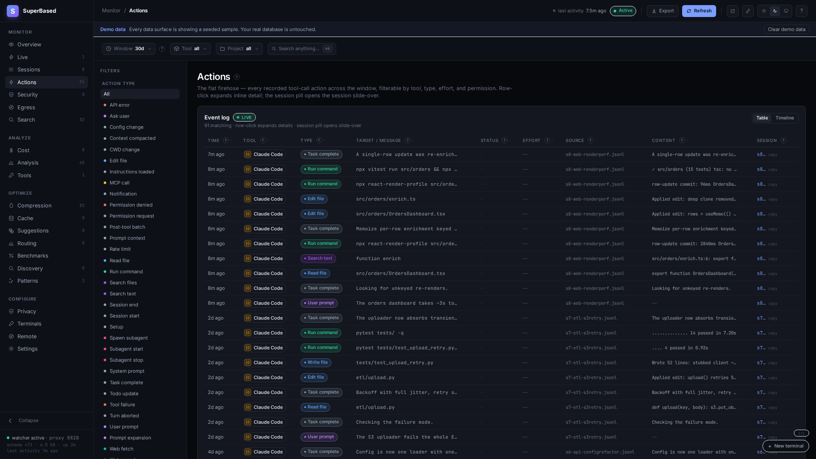816x459 pixels.
Task: Filter actions by Permission denied
Action: (140, 205)
